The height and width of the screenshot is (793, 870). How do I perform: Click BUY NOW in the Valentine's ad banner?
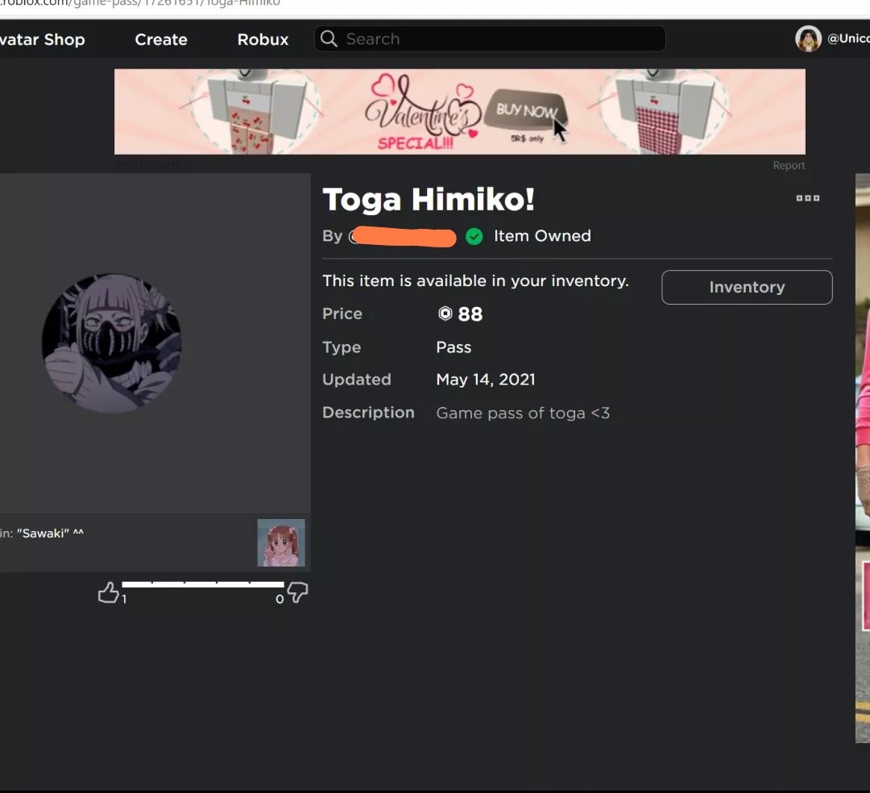pyautogui.click(x=526, y=110)
